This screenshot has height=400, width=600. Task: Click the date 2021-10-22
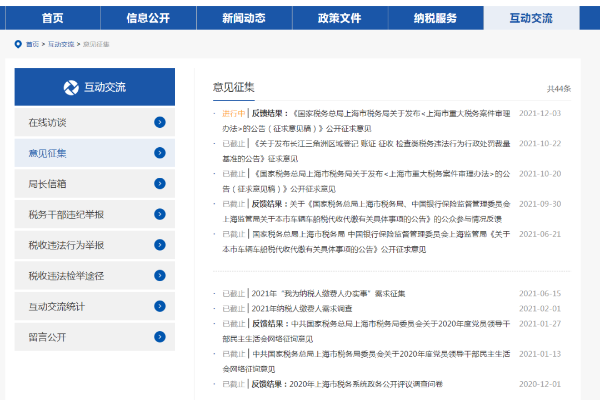coord(540,144)
